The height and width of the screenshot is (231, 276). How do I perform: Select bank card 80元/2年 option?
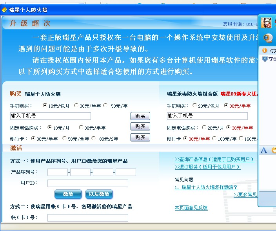94,138
